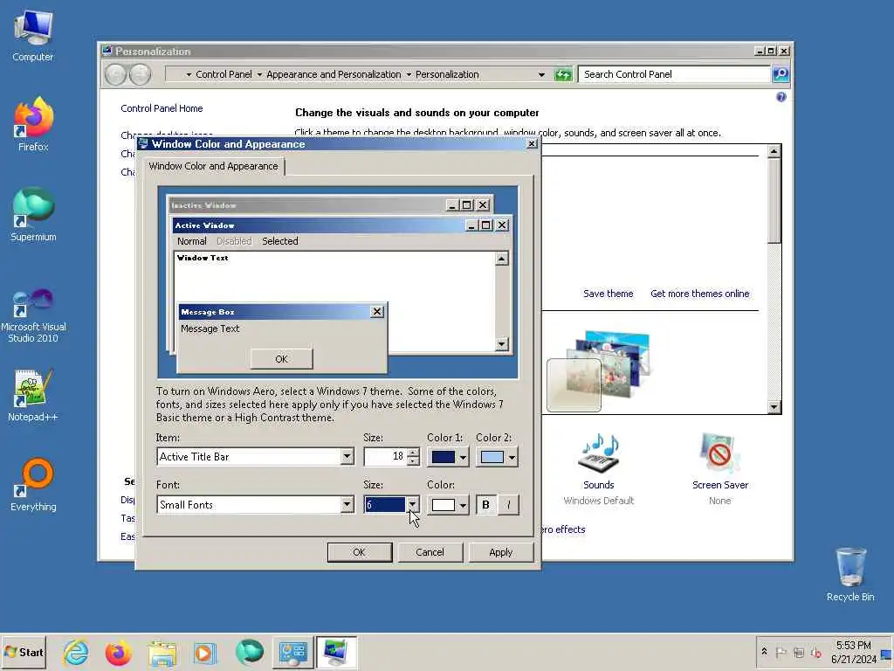Image resolution: width=894 pixels, height=671 pixels.
Task: Click the Start button on the taskbar
Action: [x=24, y=652]
